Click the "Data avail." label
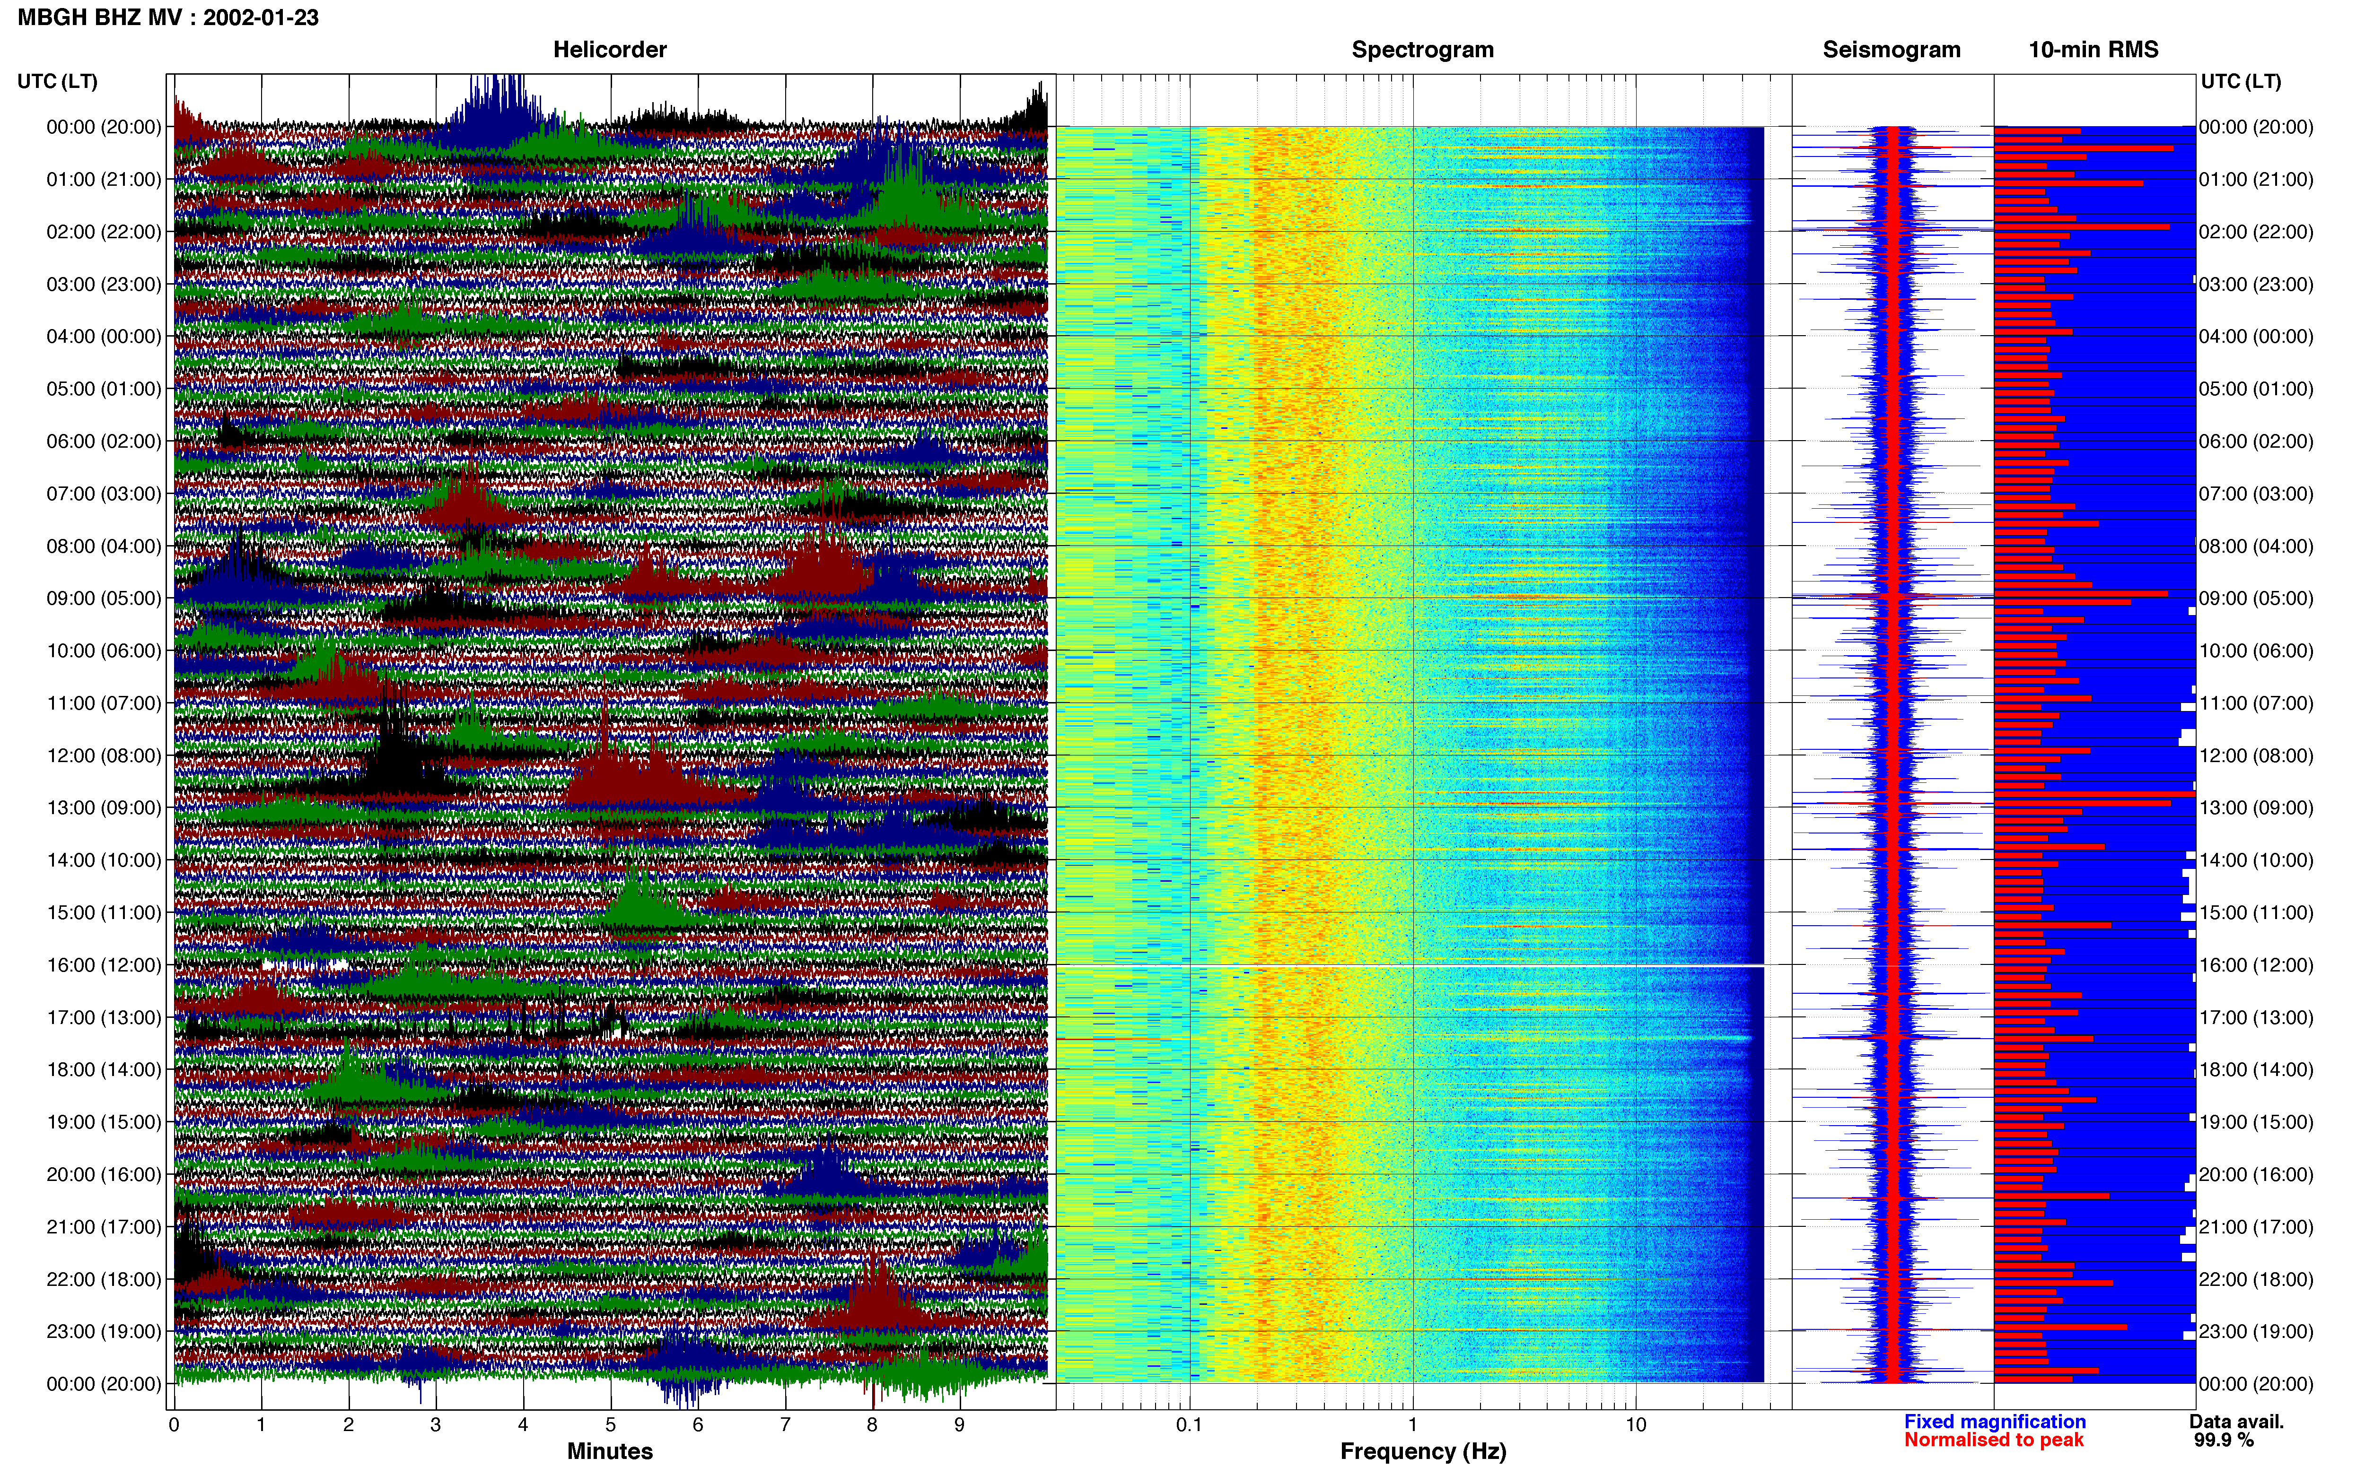 (x=2236, y=1421)
